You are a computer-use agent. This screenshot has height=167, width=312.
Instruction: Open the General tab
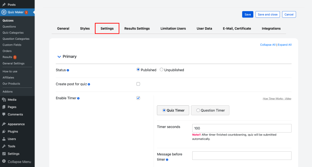click(x=63, y=29)
